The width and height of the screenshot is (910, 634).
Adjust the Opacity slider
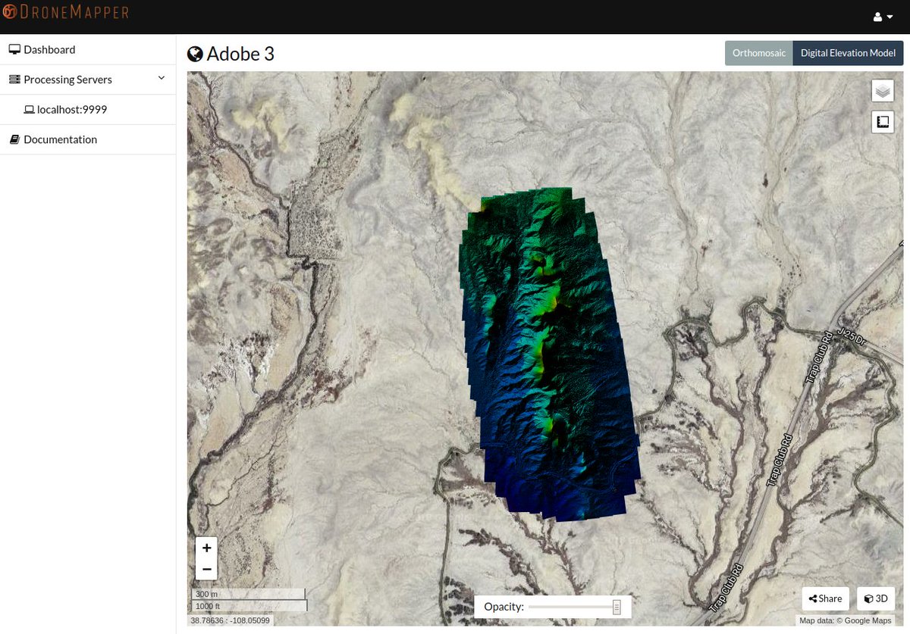617,606
